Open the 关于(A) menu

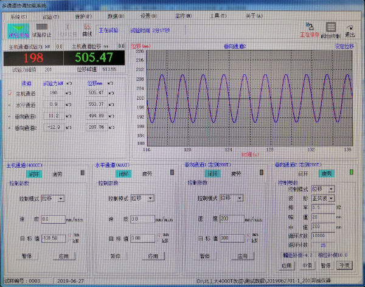click(x=254, y=16)
